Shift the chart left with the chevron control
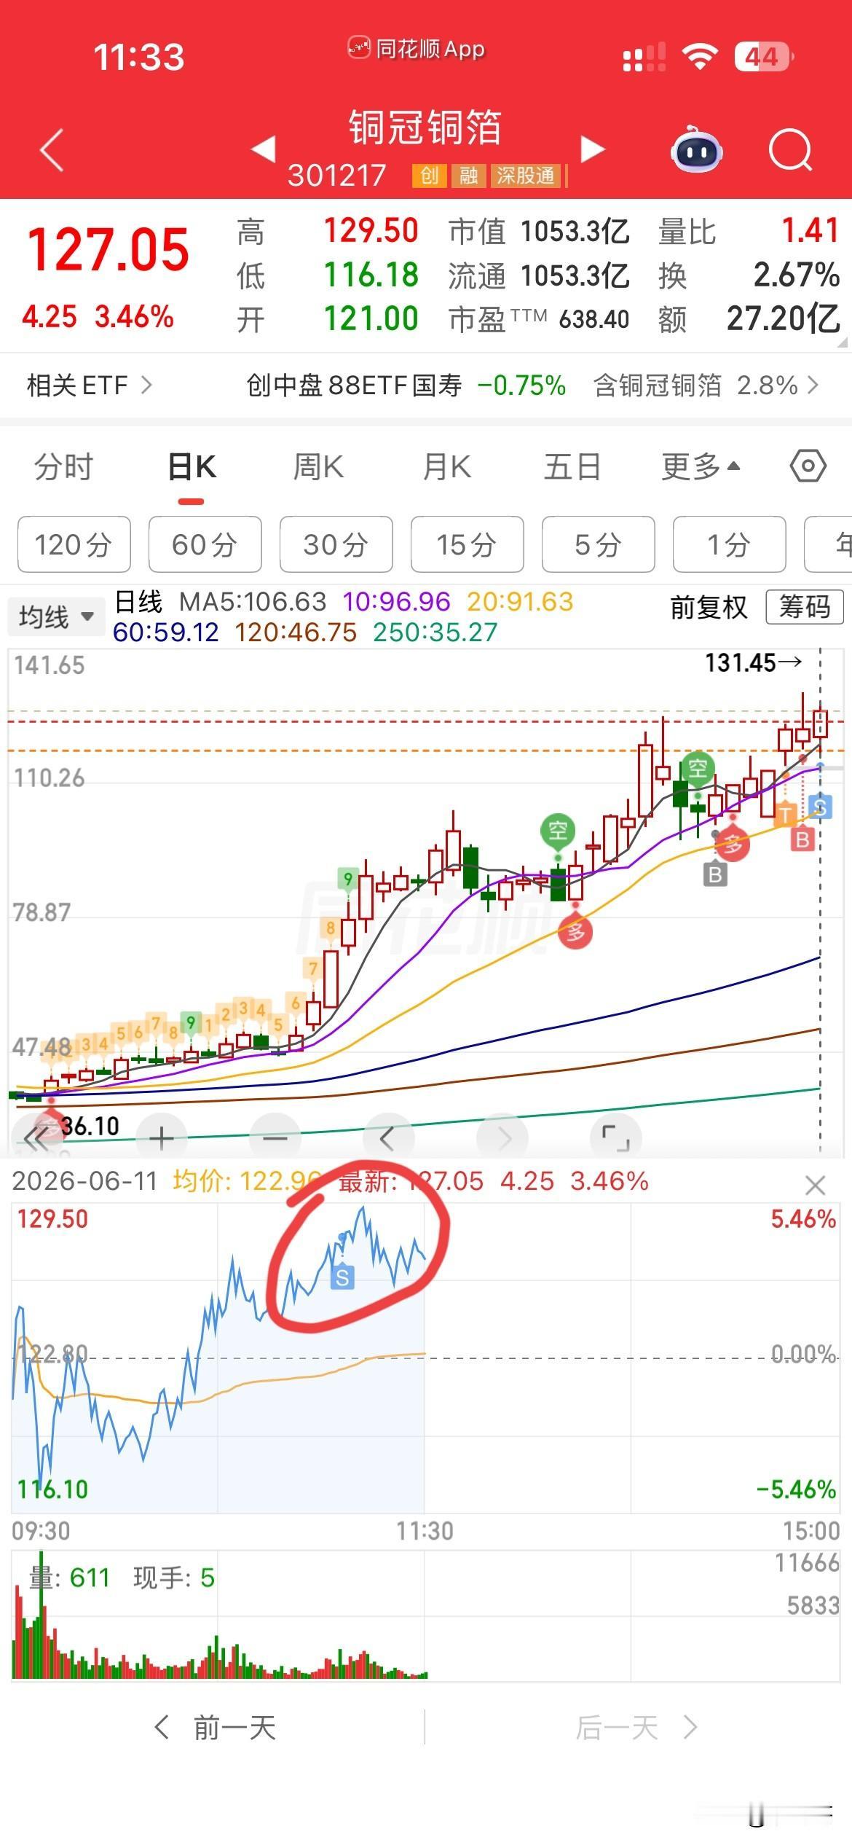 tap(388, 1137)
